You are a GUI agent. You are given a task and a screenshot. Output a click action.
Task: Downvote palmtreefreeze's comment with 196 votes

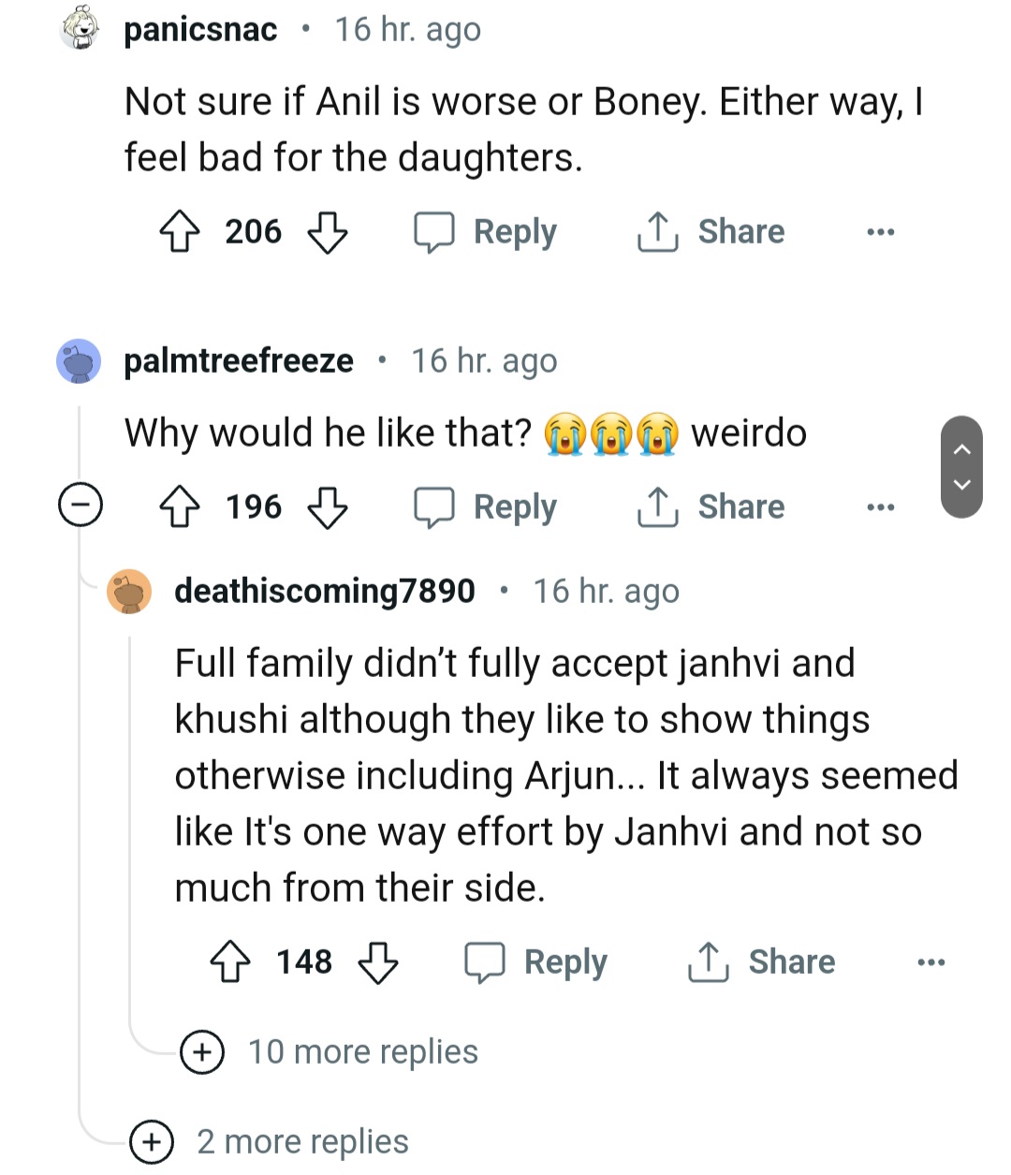328,507
